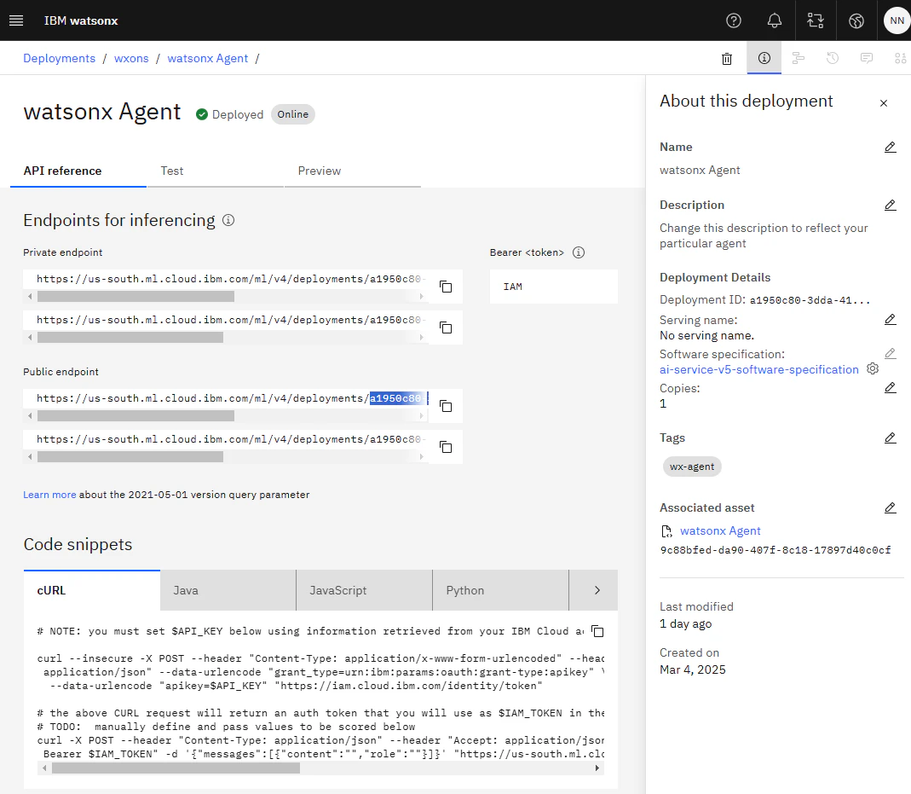911x794 pixels.
Task: Open the NN user avatar menu
Action: click(x=897, y=20)
